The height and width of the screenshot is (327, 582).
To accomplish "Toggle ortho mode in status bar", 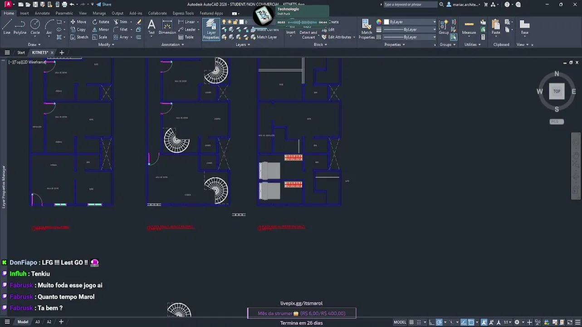I will 432,322.
